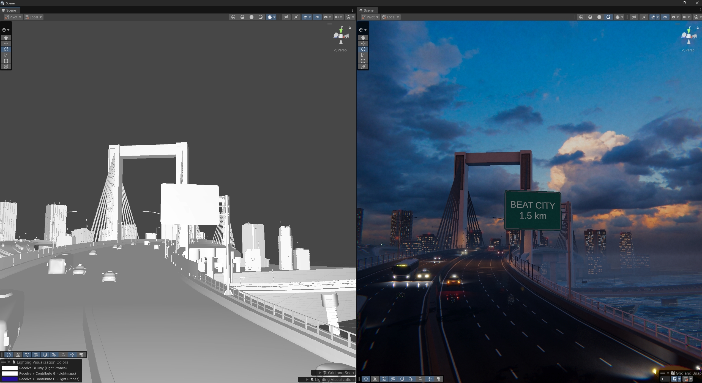Open the Local dropdown in the right scene view
This screenshot has height=383, width=702.
[x=390, y=17]
